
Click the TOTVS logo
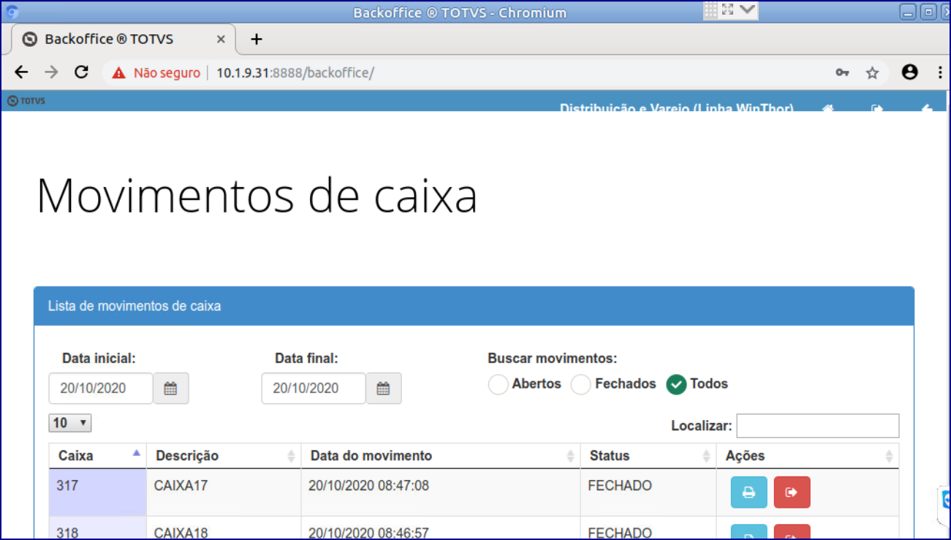tap(26, 101)
